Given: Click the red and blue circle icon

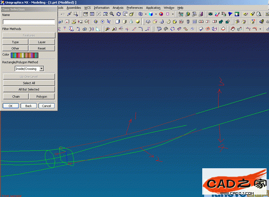Looking at the screenshot, I should [x=161, y=14].
